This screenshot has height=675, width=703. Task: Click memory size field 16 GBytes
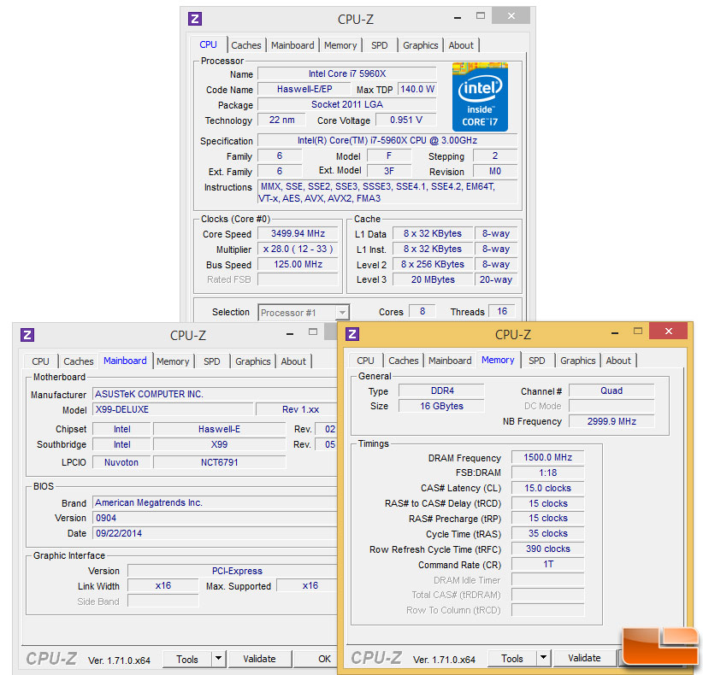point(441,406)
